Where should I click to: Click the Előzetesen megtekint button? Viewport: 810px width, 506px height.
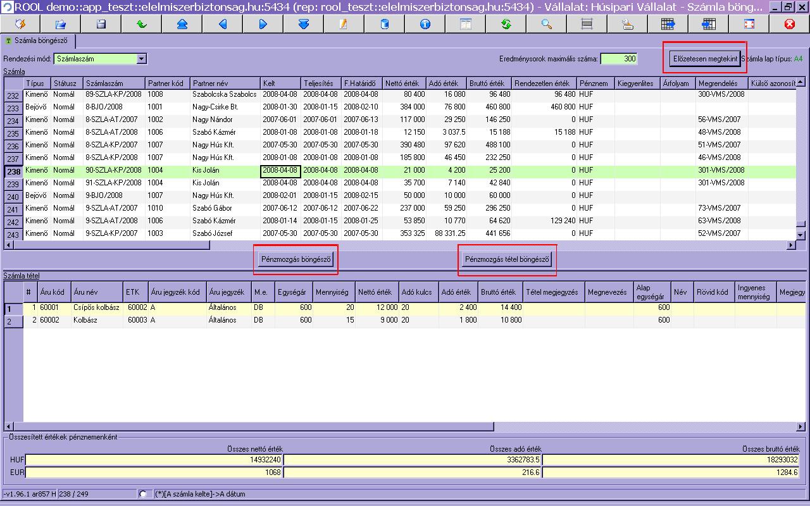[704, 59]
